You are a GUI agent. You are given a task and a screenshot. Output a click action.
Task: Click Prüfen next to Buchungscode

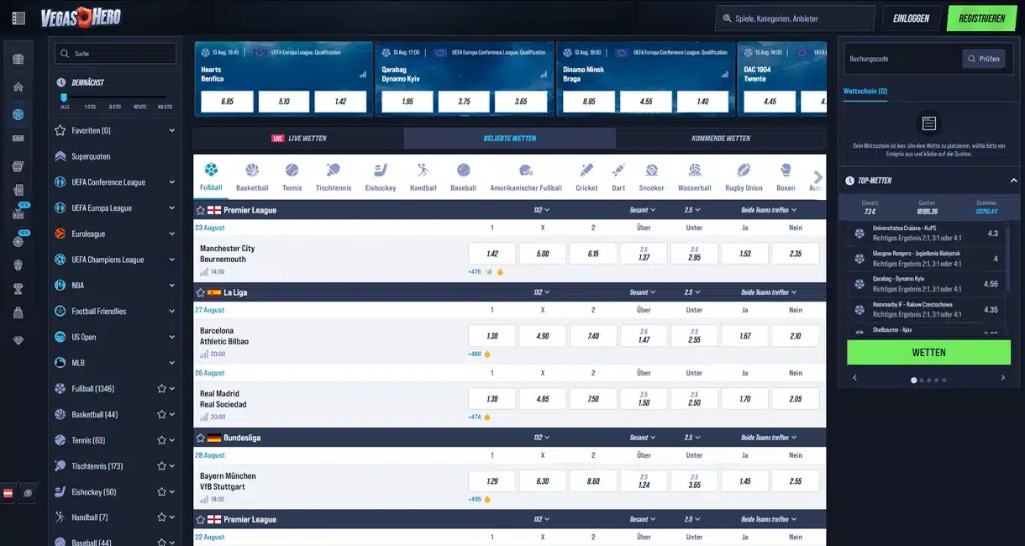(983, 59)
